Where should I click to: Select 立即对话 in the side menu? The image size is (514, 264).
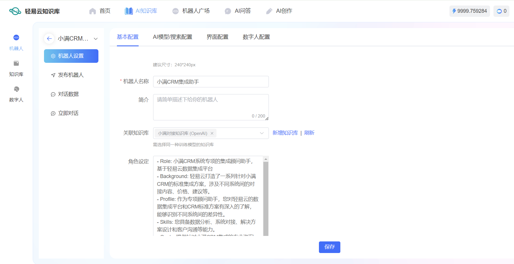[x=71, y=113]
